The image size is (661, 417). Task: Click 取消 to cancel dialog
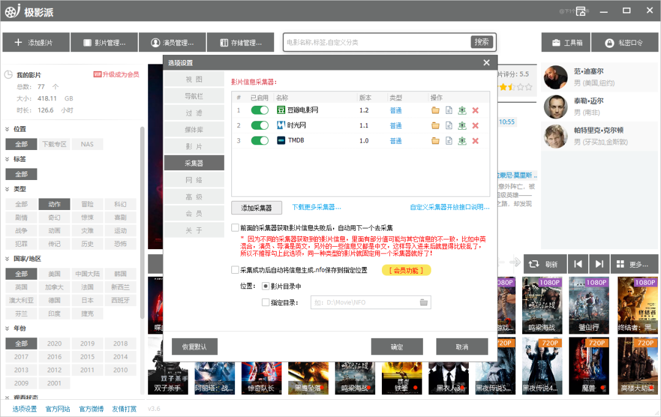(462, 347)
